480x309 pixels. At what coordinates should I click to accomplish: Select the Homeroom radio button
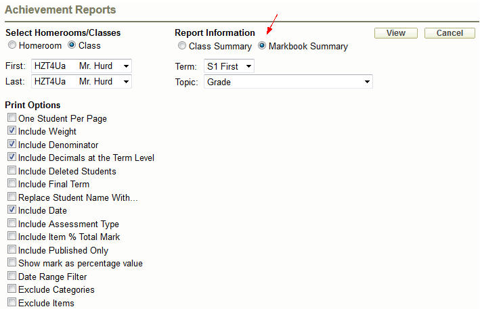coord(12,46)
